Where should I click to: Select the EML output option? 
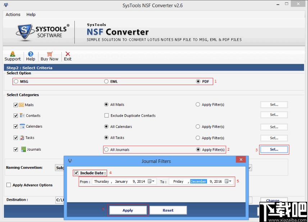pos(106,81)
